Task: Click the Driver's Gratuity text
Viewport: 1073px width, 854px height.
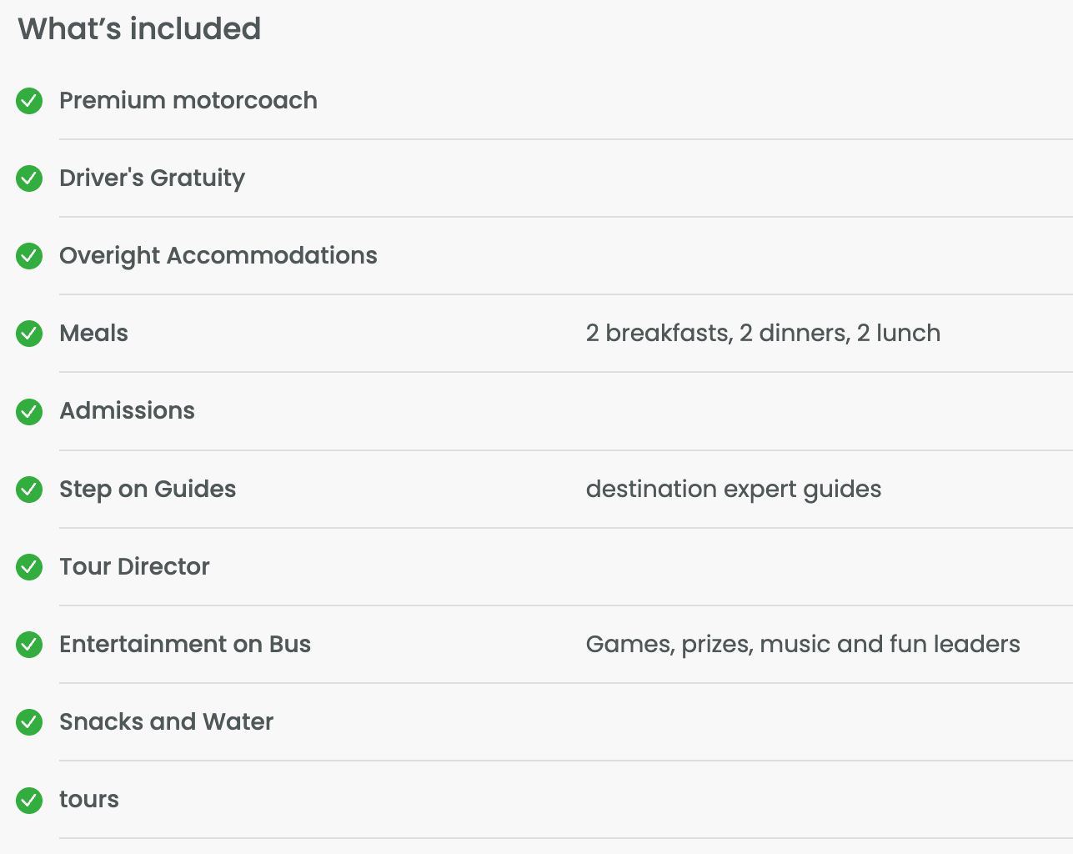Action: (152, 178)
